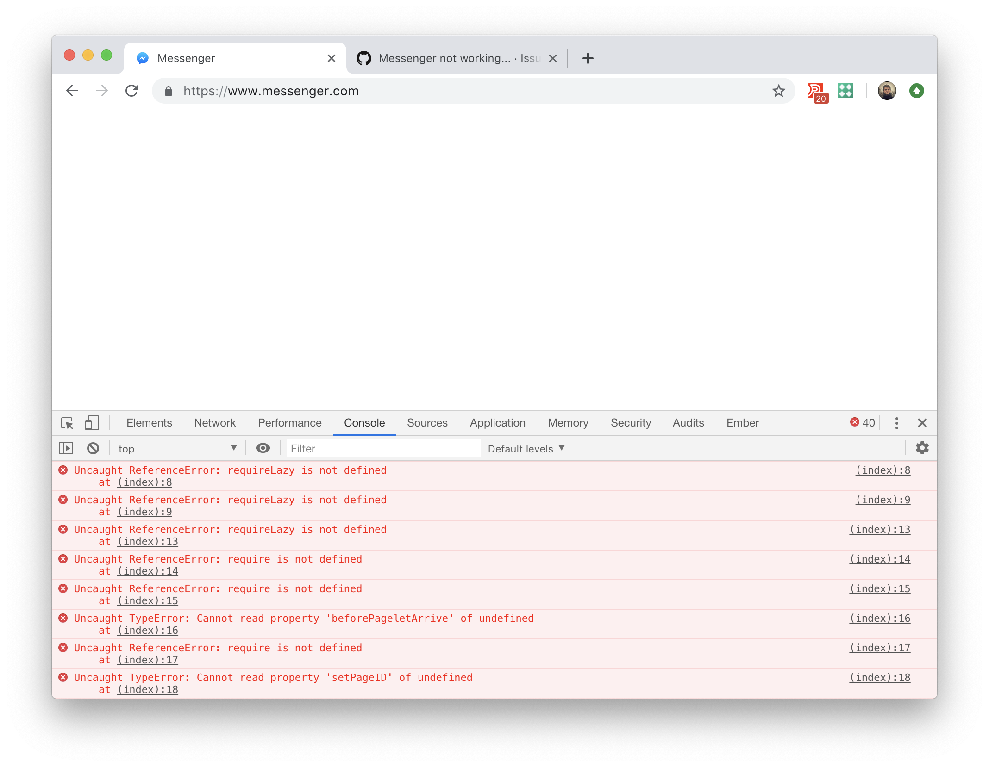The width and height of the screenshot is (989, 767).
Task: Follow the 'at (index):18' stack trace link
Action: pyautogui.click(x=148, y=690)
